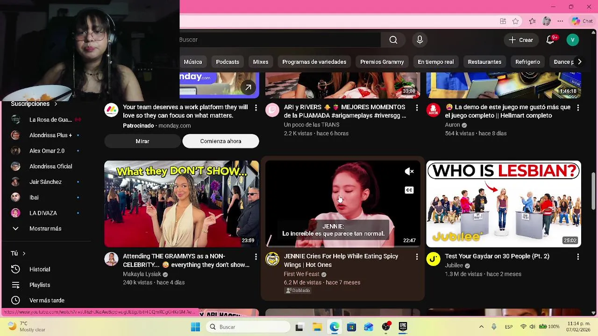This screenshot has width=598, height=336.
Task: Open Un poco de las TRANS channel avatar
Action: (272, 110)
